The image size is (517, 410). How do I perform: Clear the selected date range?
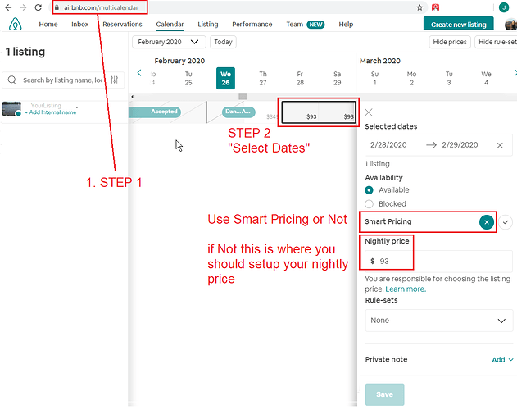pos(500,145)
